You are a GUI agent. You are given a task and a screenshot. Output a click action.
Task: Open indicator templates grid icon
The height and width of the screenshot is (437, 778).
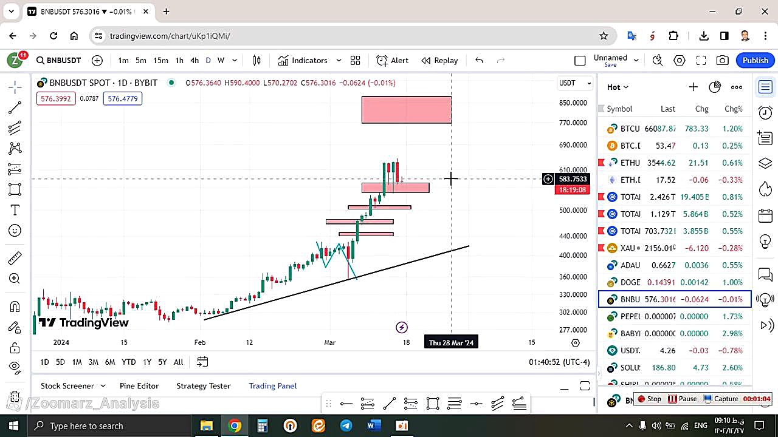tap(355, 60)
